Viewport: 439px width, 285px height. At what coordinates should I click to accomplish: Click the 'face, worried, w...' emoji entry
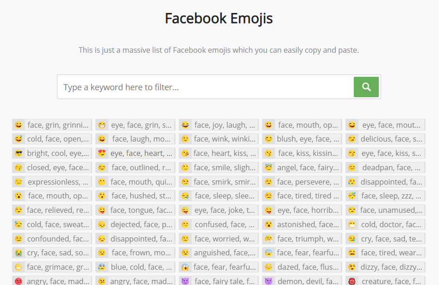pos(219,239)
